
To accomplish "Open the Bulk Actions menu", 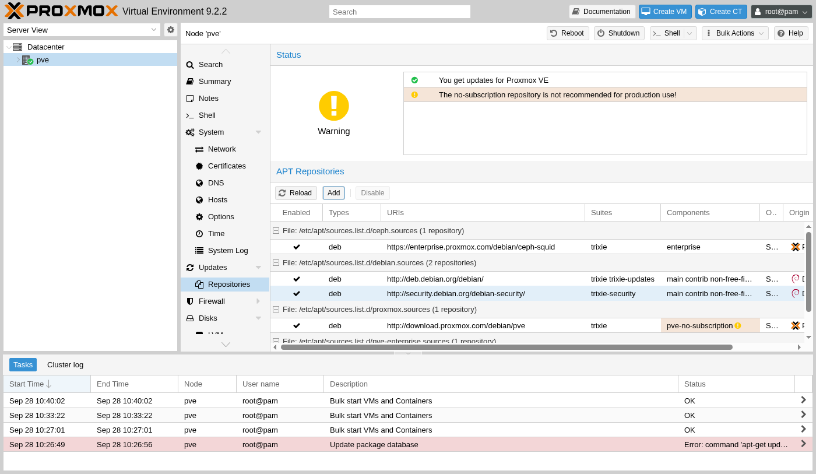I will [735, 33].
